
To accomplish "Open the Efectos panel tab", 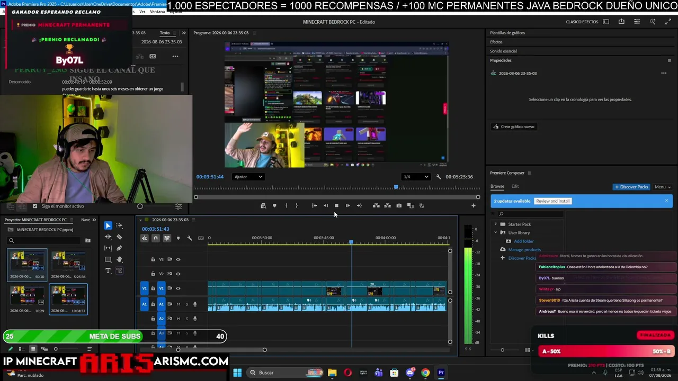I will click(496, 42).
